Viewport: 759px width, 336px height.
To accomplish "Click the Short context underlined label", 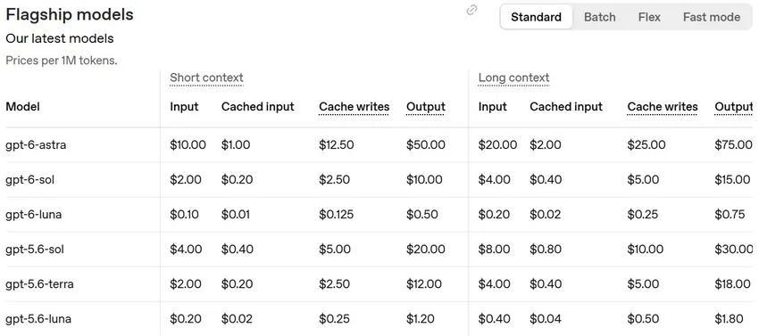I will (206, 78).
